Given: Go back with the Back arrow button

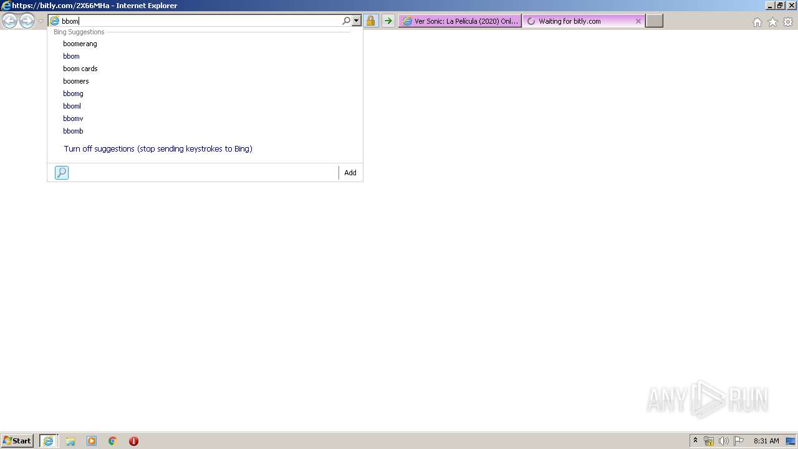Looking at the screenshot, I should 9,21.
